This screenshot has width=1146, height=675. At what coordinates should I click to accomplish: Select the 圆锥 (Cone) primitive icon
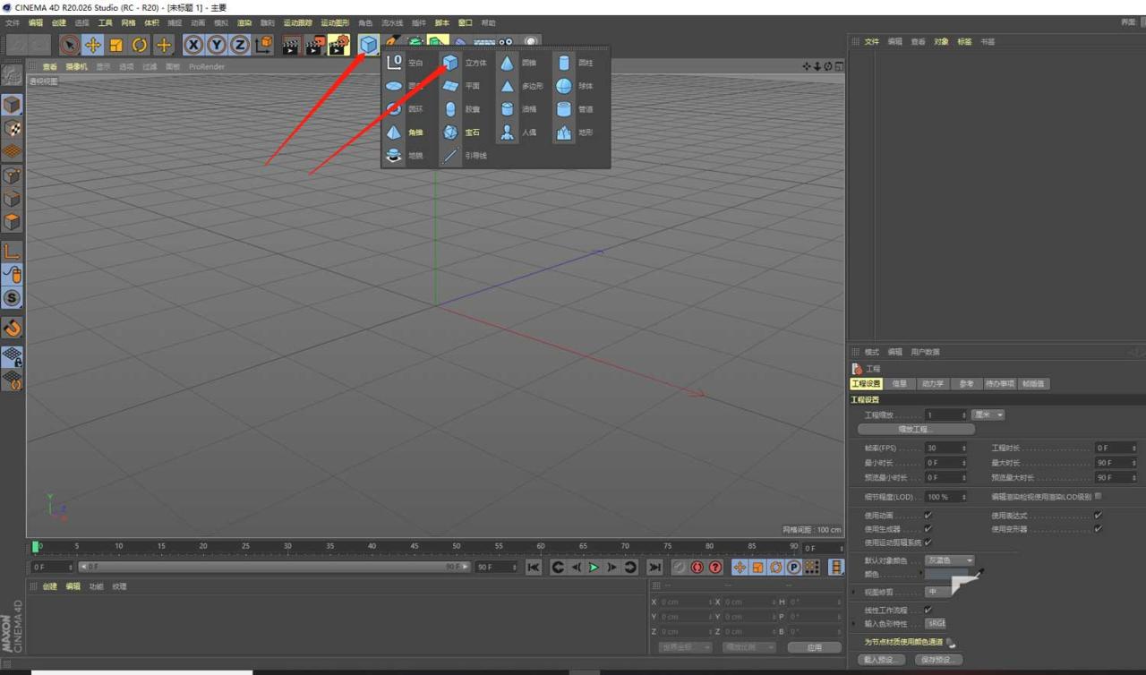508,63
